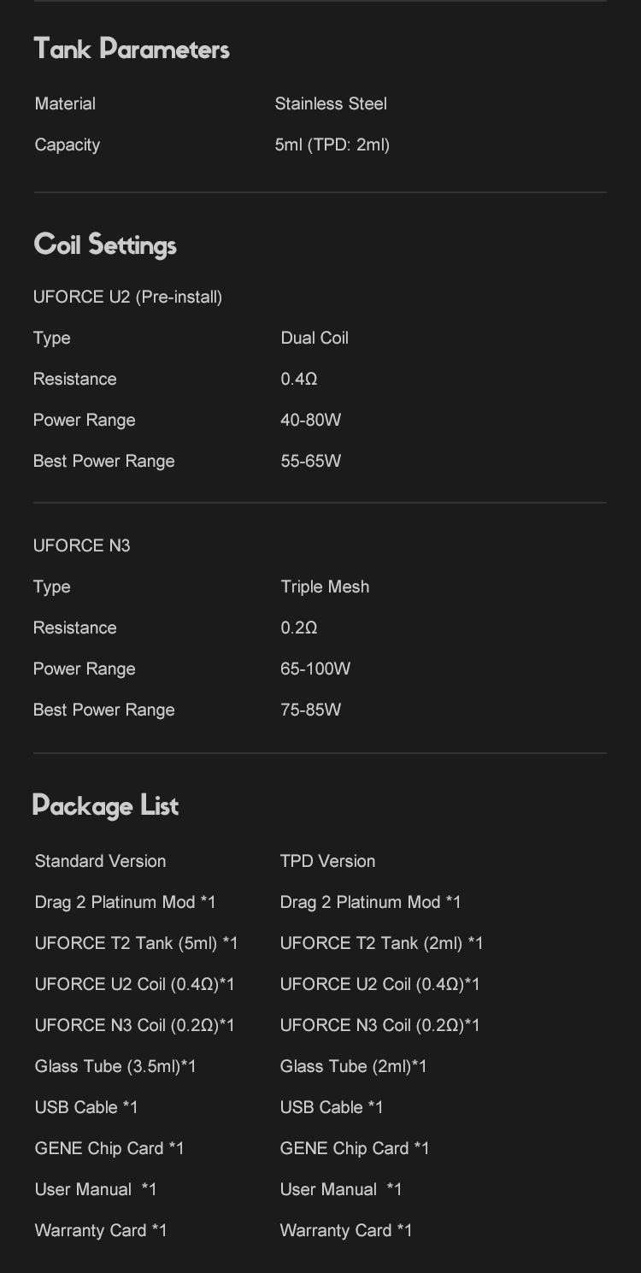This screenshot has width=641, height=1273.
Task: Click the Dual Coil type value
Action: pos(315,338)
